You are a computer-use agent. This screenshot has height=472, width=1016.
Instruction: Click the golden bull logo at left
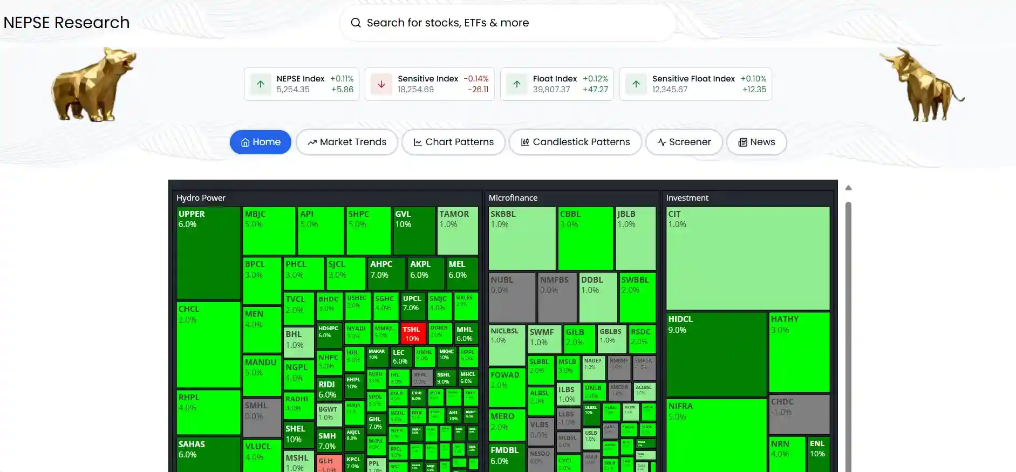tap(94, 84)
